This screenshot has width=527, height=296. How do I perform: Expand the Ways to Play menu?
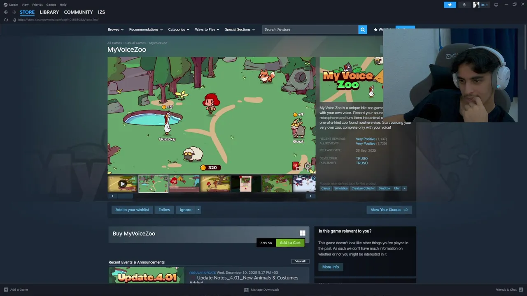click(x=207, y=30)
